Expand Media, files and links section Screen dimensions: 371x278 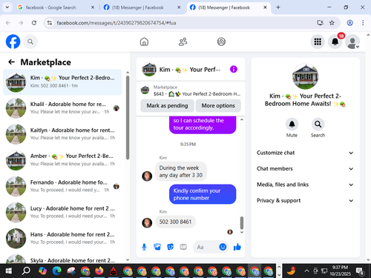[x=305, y=185]
